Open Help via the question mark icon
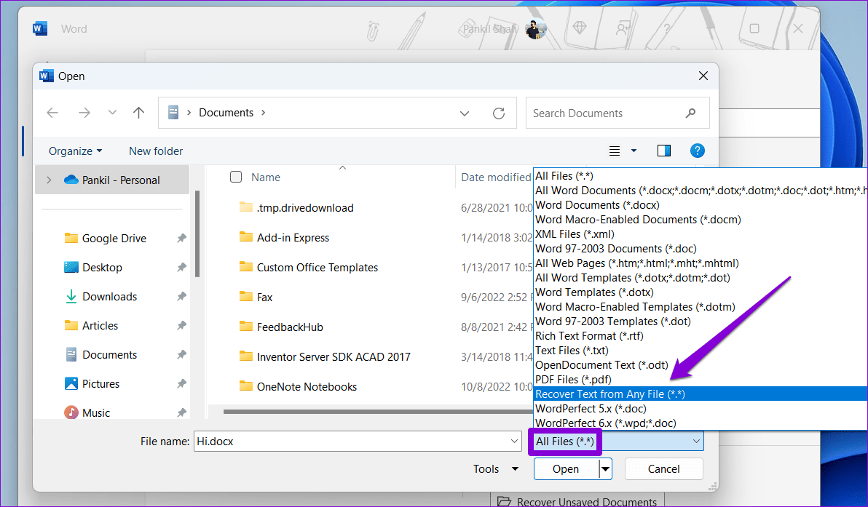868x507 pixels. click(x=697, y=150)
